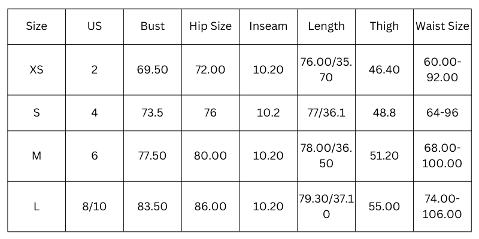The image size is (479, 239).
Task: Click the Thigh header cell
Action: [x=384, y=26]
